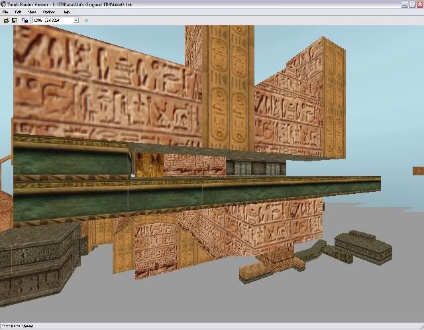Click the save floppy disk icon
The height and width of the screenshot is (330, 424).
15,21
